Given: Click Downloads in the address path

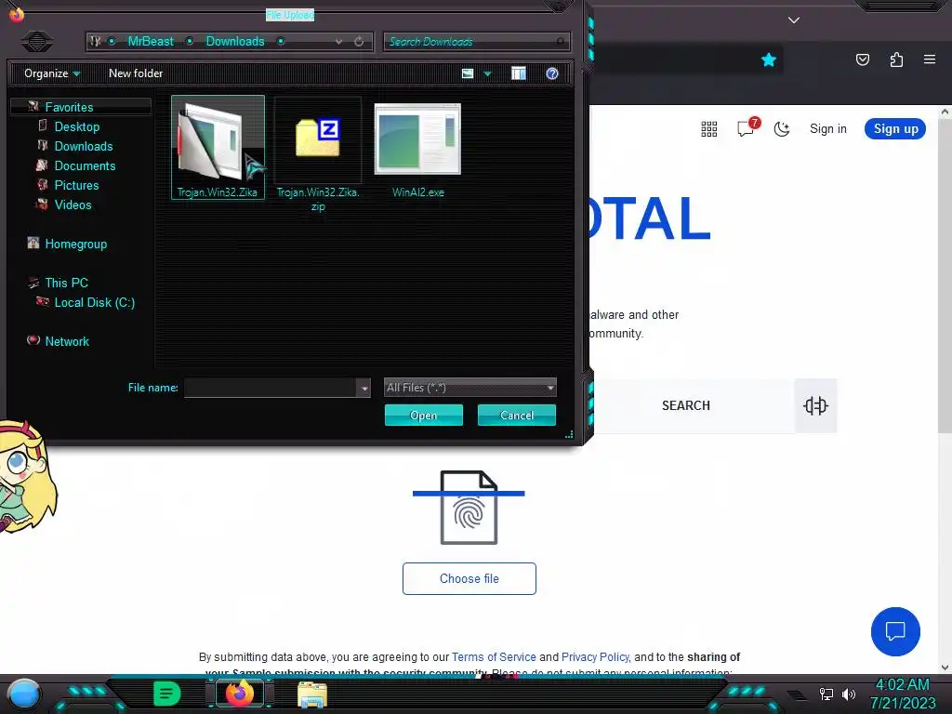Looking at the screenshot, I should click(x=235, y=41).
